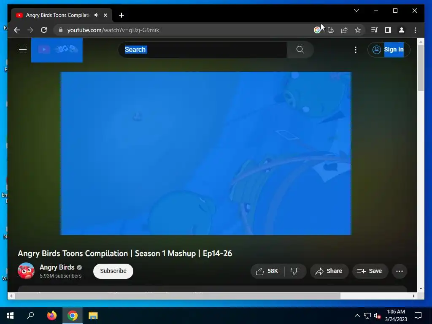Click the YouTube logo home link
Viewport: 432px width, 324px height.
point(57,50)
